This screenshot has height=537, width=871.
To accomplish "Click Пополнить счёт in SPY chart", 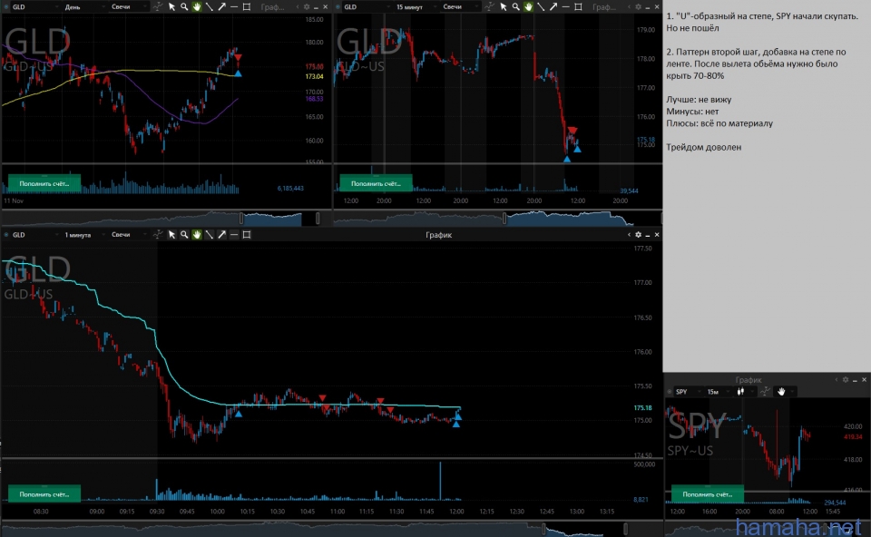I will click(708, 493).
